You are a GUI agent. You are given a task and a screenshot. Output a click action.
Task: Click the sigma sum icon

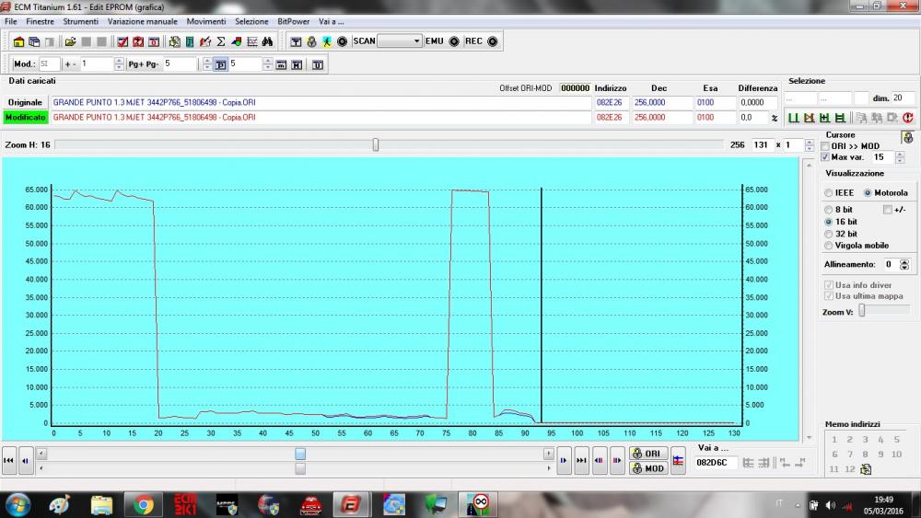tap(221, 41)
